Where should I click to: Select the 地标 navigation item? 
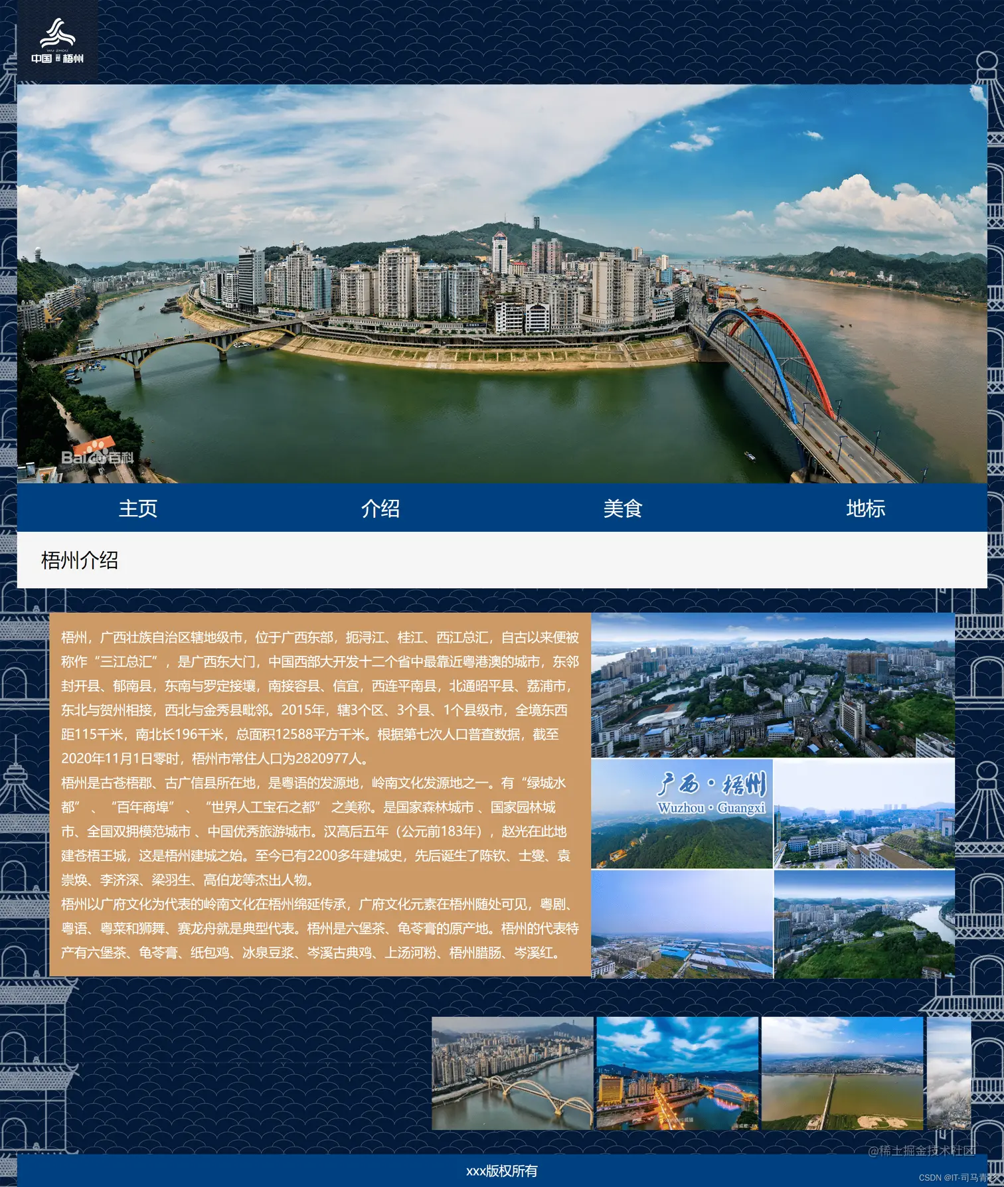click(x=865, y=508)
